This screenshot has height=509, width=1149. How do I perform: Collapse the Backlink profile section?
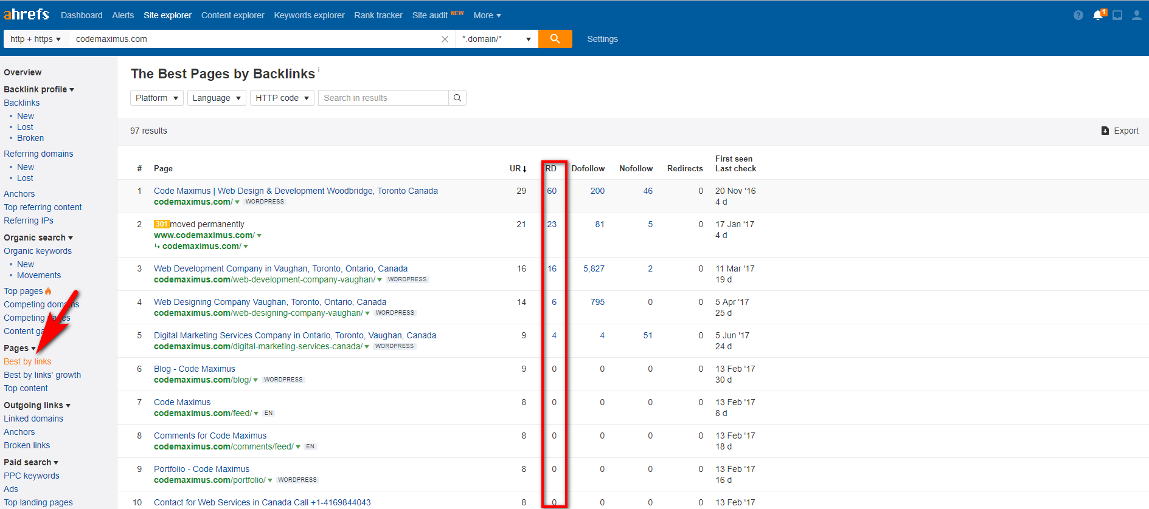click(x=39, y=89)
